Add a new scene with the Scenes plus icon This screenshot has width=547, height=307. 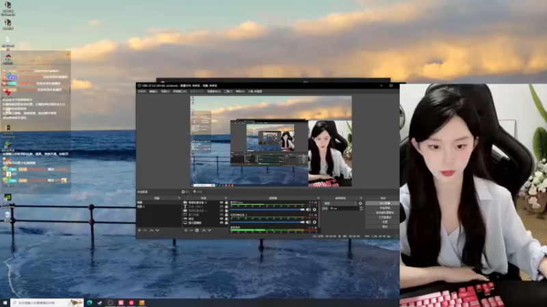click(x=139, y=231)
